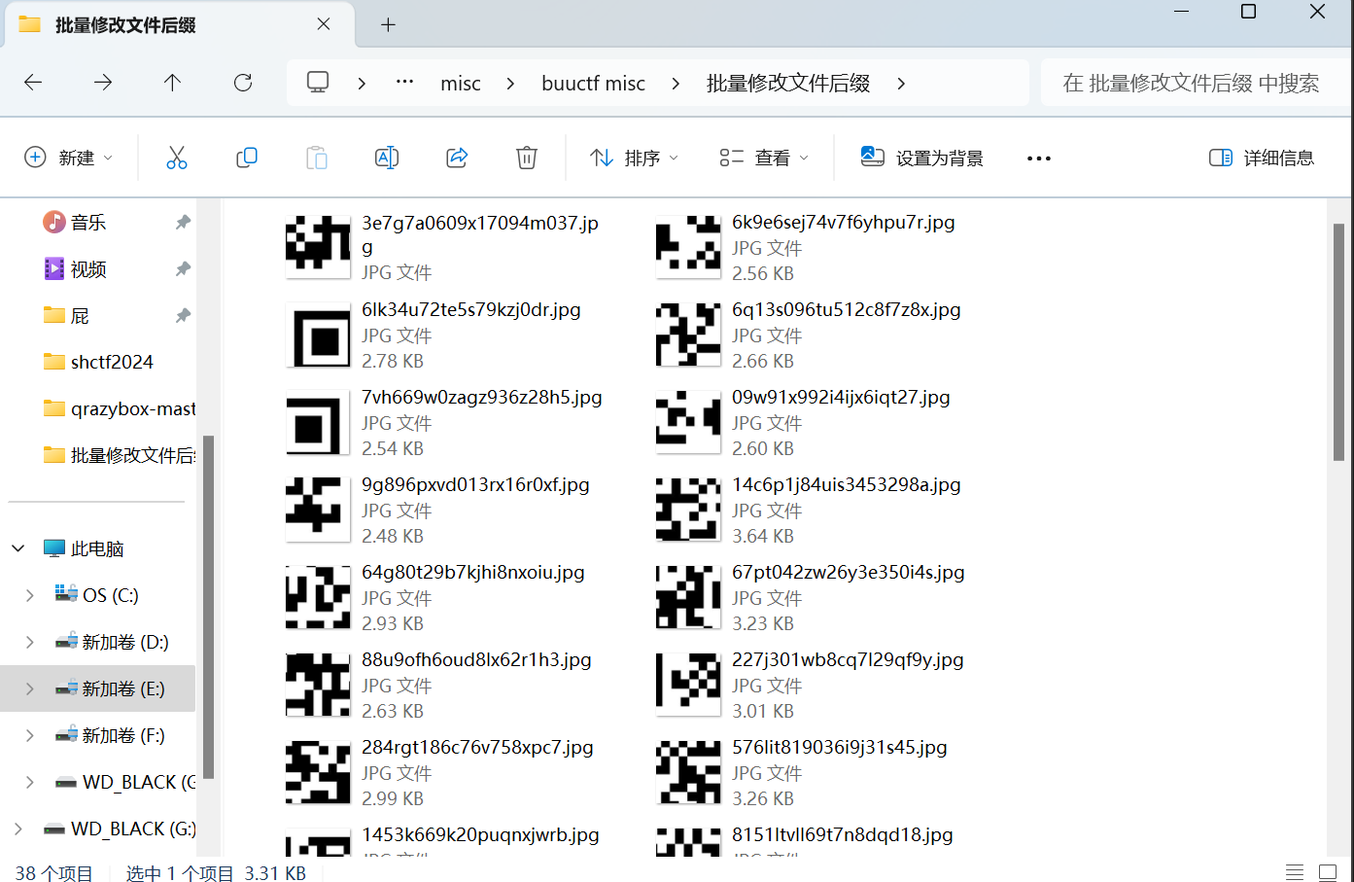Screen dimensions: 1354x882
Task: Expand the OS (C:) drive node
Action: 30,595
